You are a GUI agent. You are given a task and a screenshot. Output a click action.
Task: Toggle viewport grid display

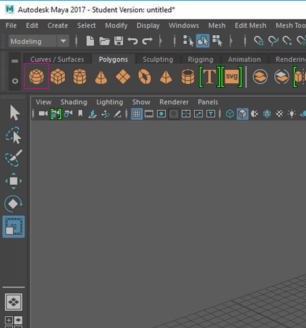point(137,114)
